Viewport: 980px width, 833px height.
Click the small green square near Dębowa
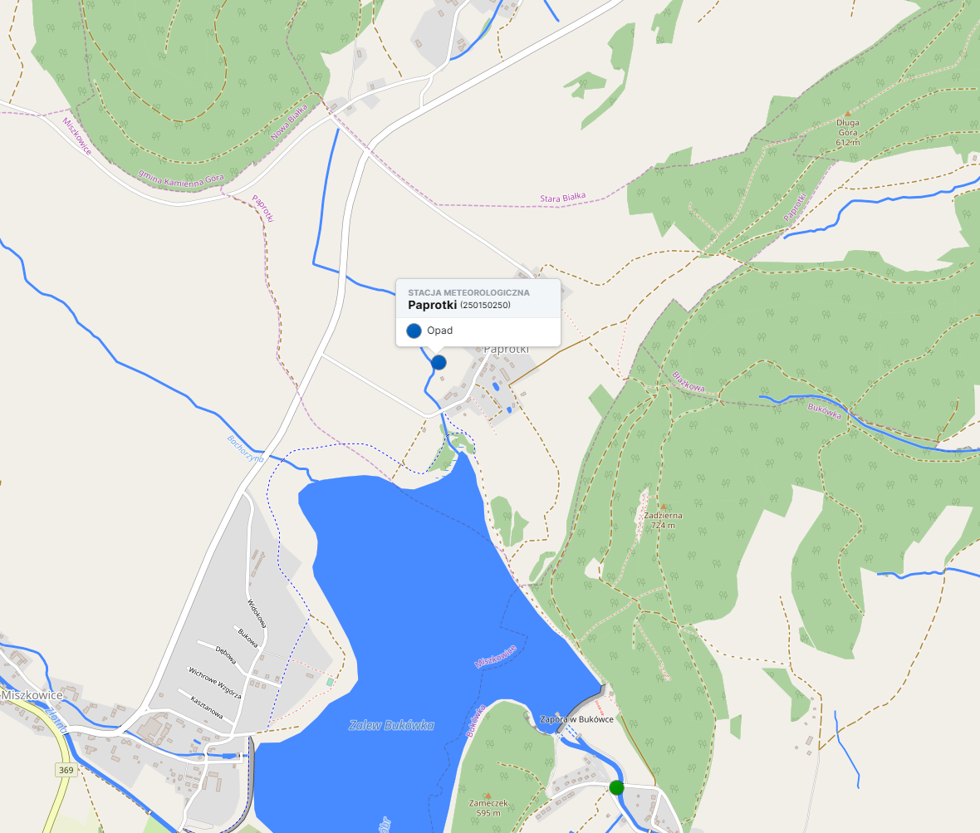click(330, 682)
